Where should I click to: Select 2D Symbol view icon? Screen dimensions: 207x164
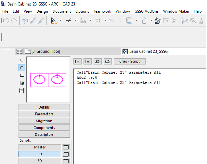click(22, 60)
